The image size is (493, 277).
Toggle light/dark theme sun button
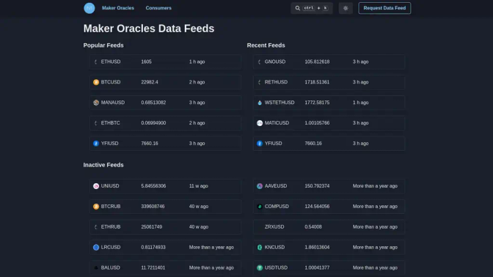point(346,8)
